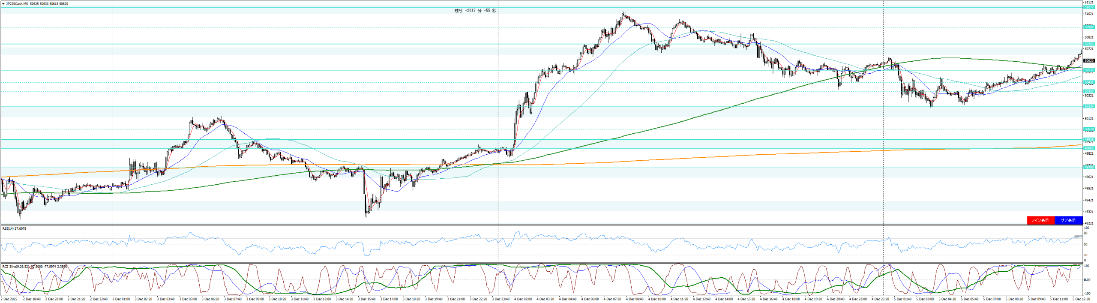This screenshot has width=1097, height=303.
Task: Click the RSI(14) indicator label
Action: [x=14, y=228]
